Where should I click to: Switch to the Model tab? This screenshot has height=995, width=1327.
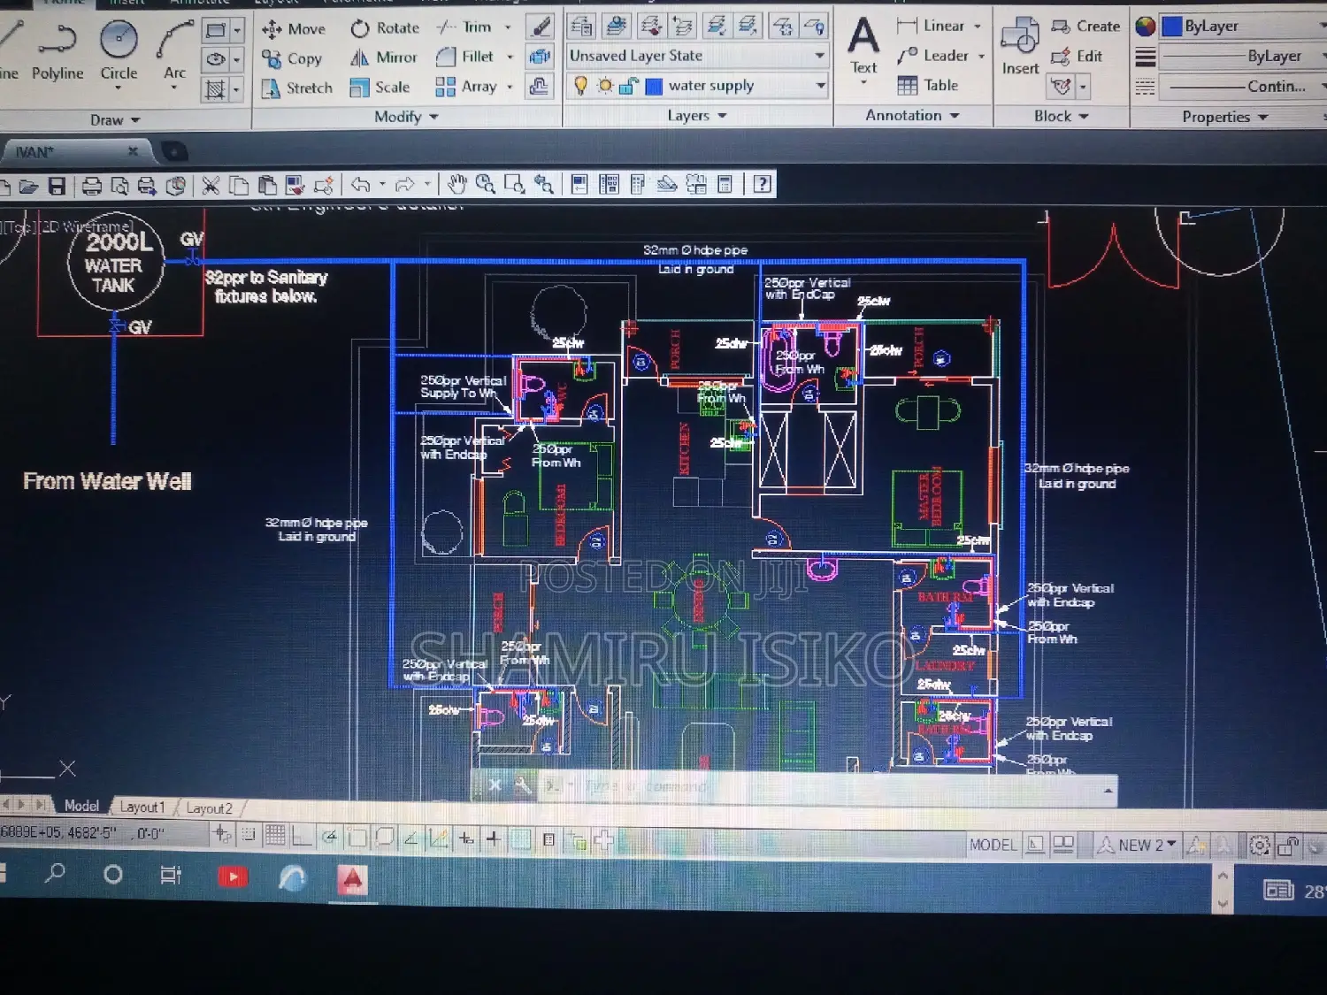[81, 806]
